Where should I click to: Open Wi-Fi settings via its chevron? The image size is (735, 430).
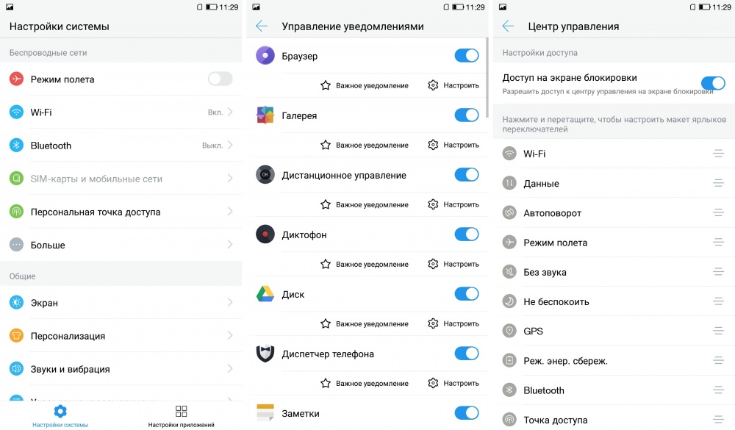point(230,112)
